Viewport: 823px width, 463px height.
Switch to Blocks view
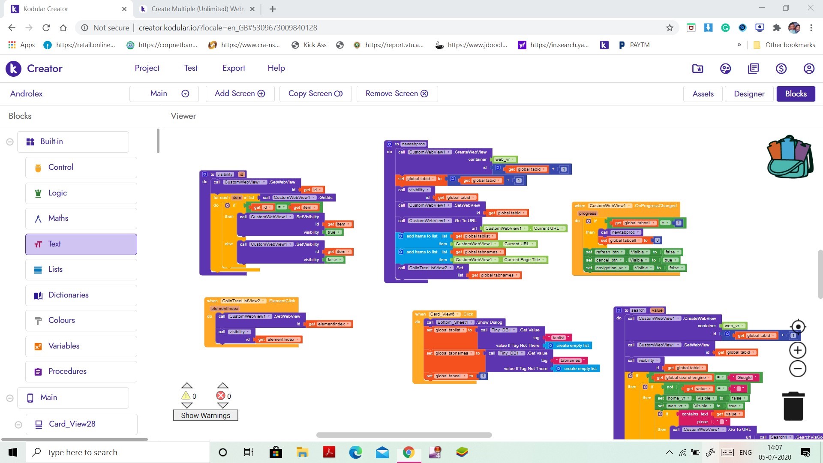pos(796,94)
